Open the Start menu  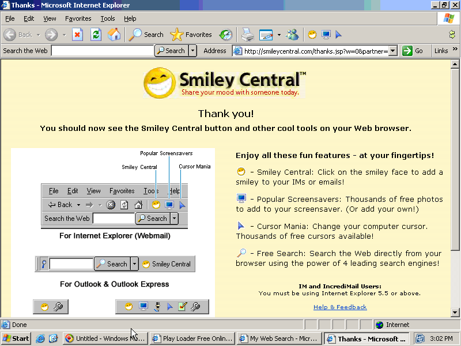click(x=17, y=339)
